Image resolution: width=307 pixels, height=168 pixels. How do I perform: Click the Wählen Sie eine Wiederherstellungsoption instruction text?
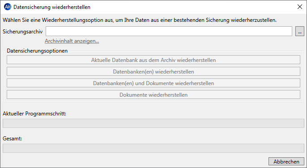point(140,20)
